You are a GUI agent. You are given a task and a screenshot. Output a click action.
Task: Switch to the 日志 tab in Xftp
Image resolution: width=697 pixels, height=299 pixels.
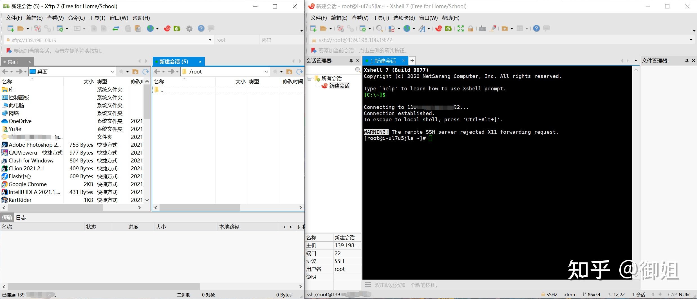[x=21, y=217]
